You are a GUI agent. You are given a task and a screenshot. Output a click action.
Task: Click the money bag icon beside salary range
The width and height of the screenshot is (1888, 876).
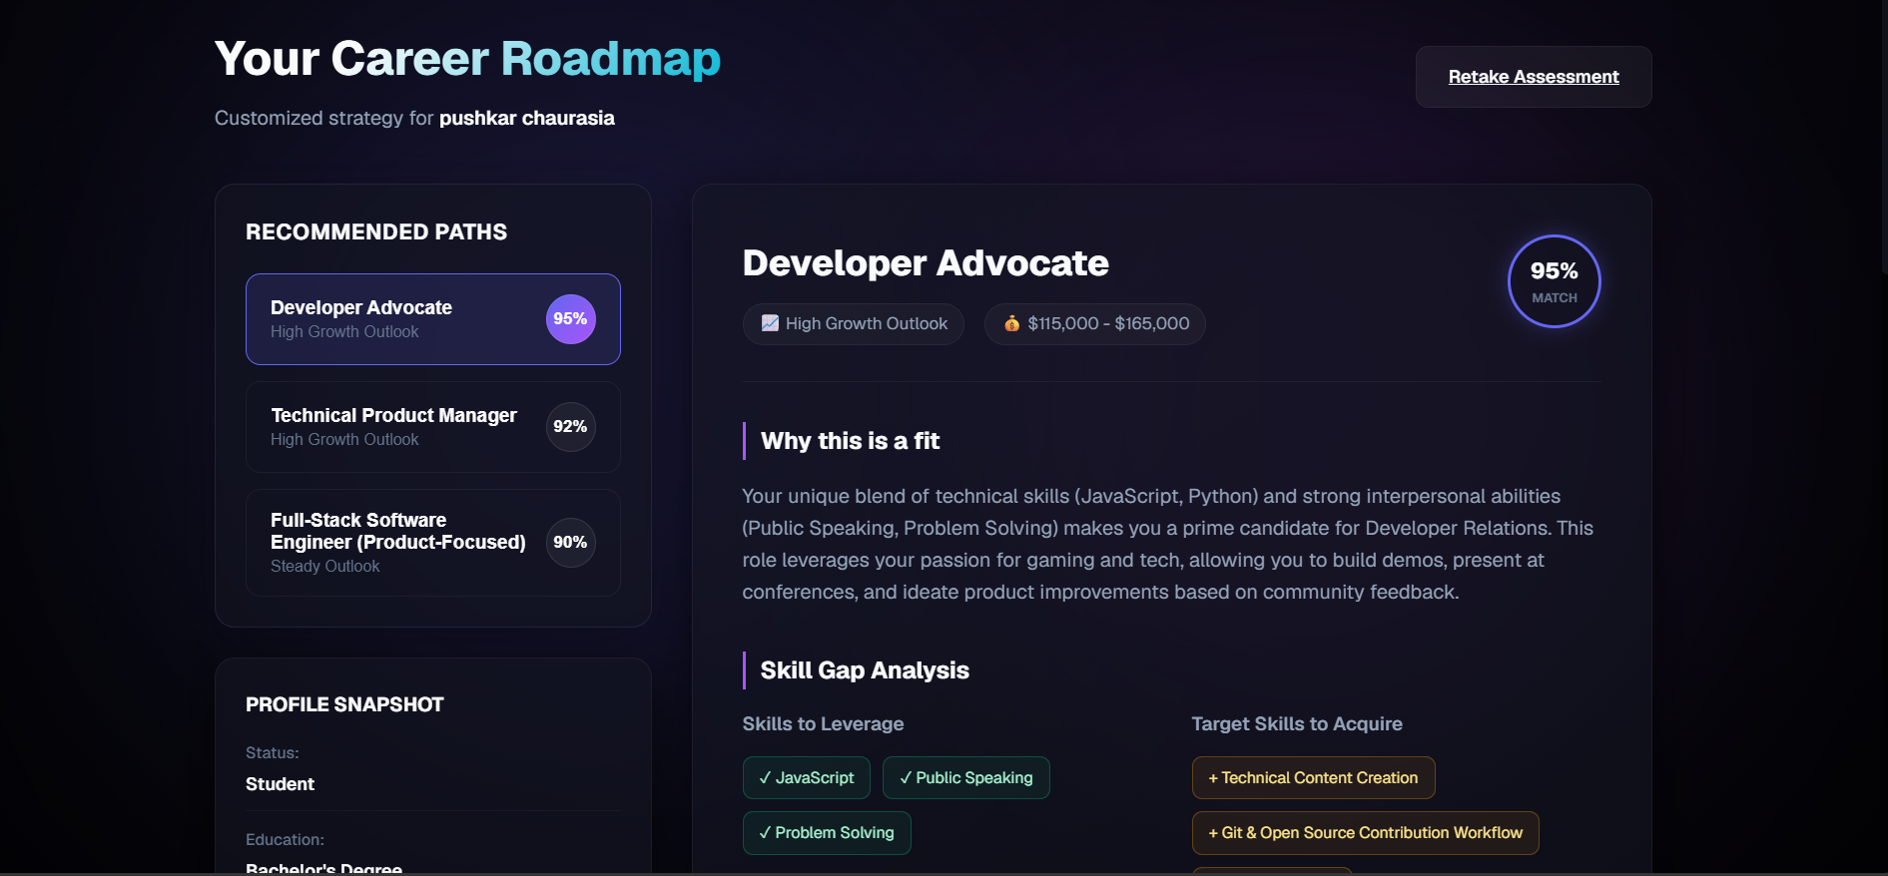click(1011, 323)
